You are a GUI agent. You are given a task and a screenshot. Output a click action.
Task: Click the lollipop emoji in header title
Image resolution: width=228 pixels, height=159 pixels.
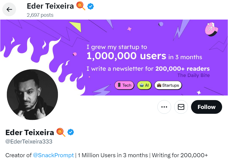click(x=81, y=6)
